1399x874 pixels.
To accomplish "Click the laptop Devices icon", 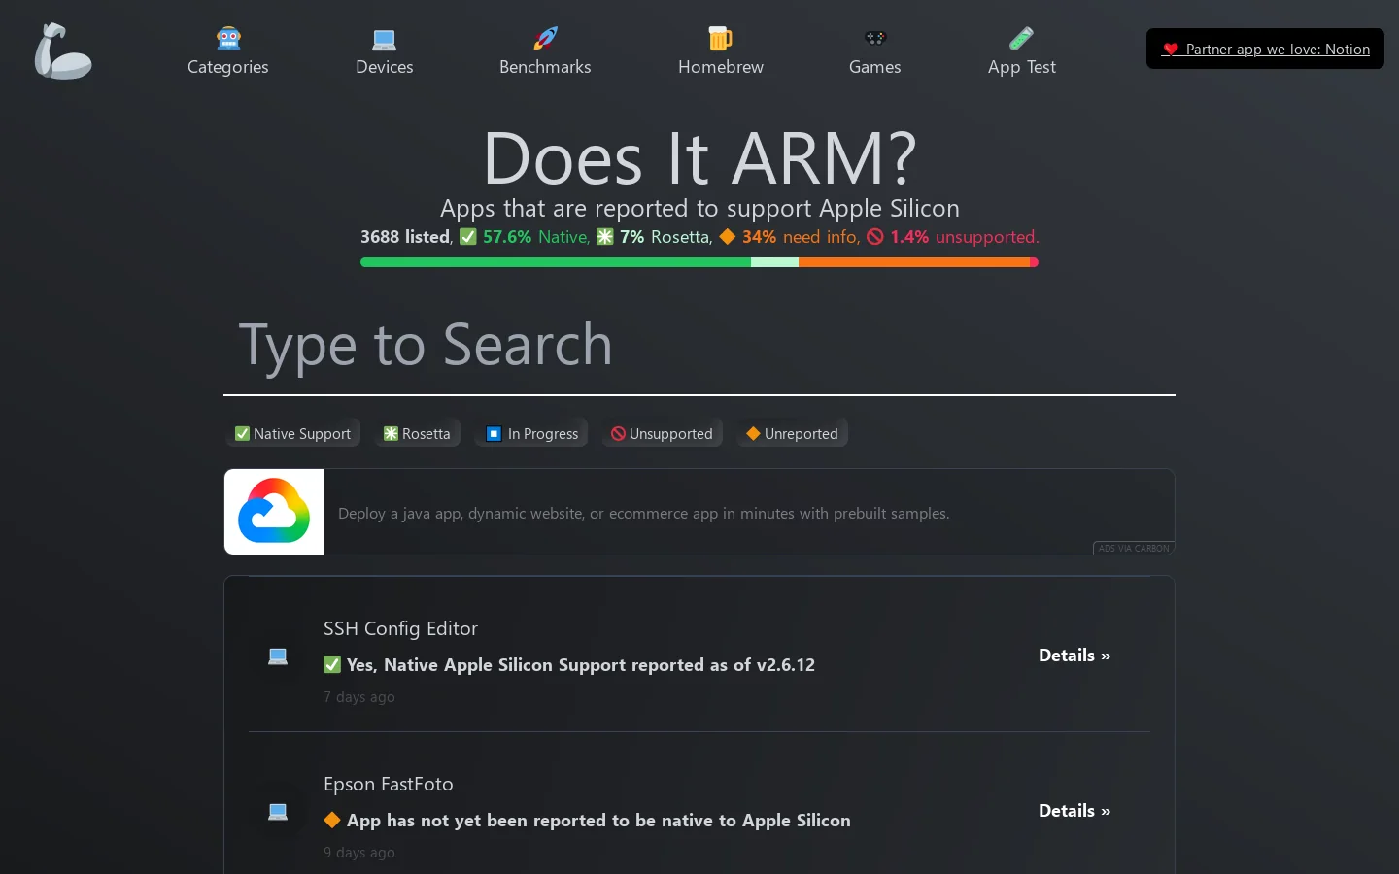I will click(385, 40).
